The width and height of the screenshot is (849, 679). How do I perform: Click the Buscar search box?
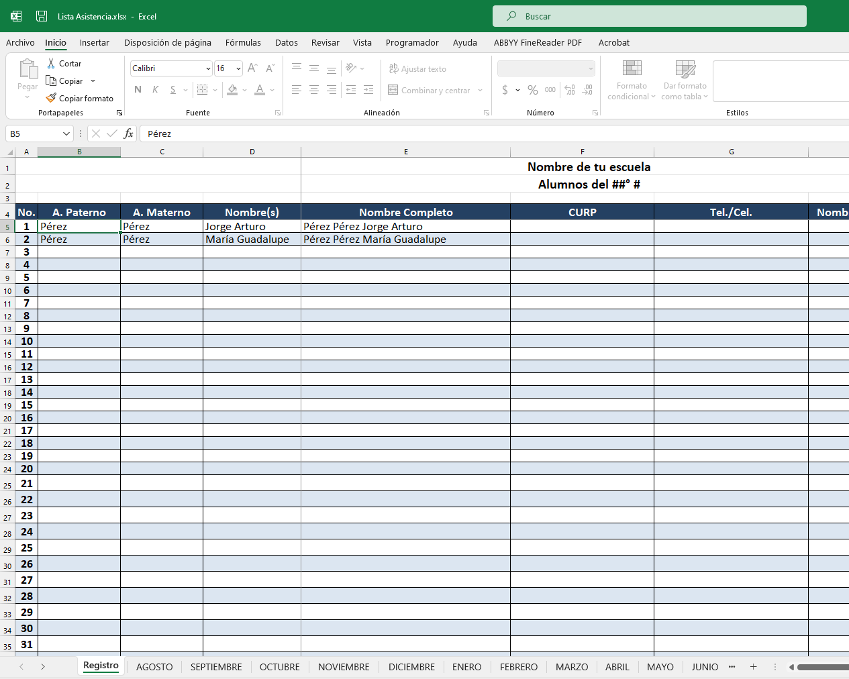[x=649, y=16]
